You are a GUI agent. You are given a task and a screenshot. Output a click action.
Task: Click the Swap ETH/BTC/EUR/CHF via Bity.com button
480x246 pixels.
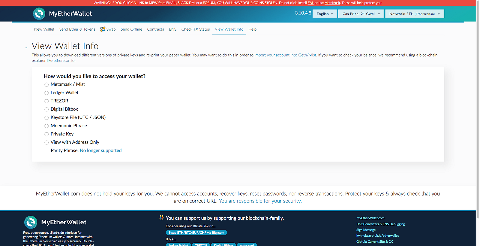click(x=196, y=232)
